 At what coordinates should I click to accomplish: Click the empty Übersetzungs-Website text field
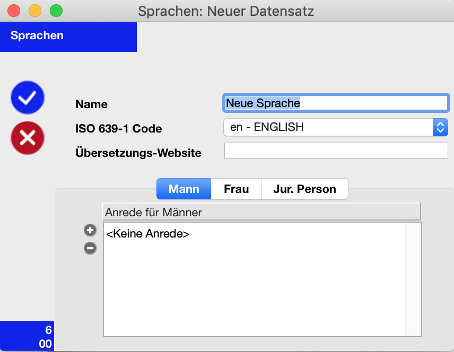[336, 151]
